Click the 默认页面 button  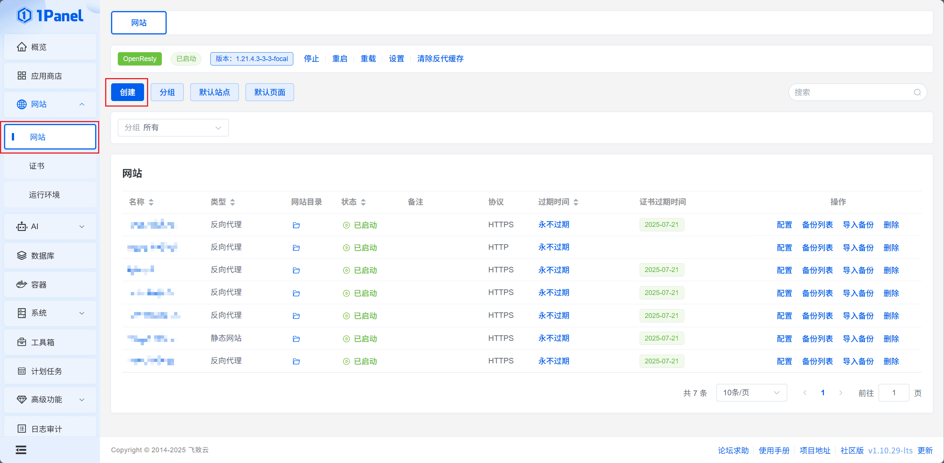coord(270,92)
